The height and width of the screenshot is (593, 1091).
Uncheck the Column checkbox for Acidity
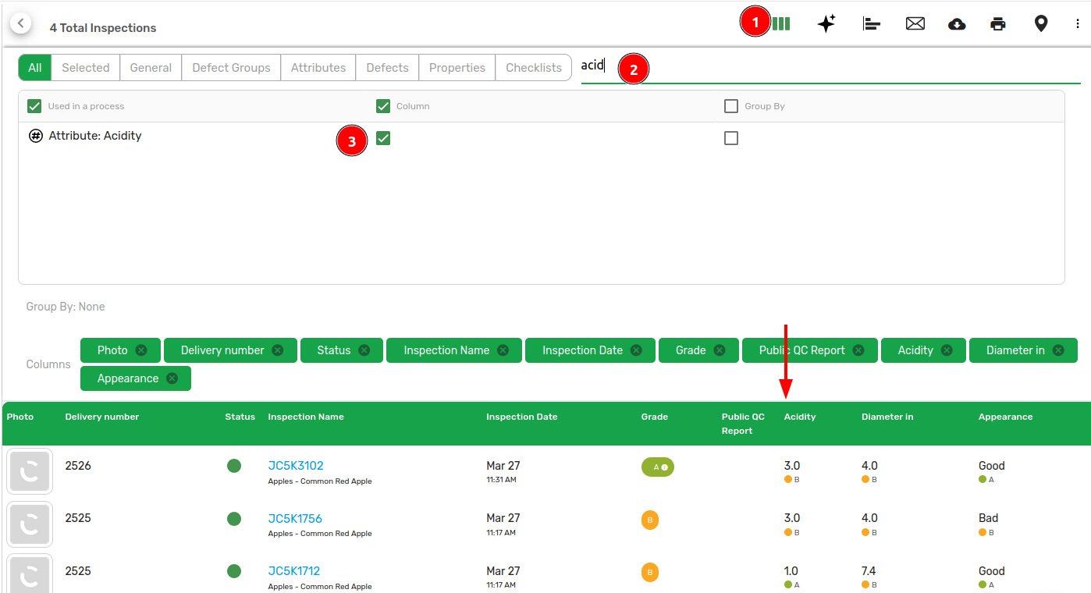point(383,138)
